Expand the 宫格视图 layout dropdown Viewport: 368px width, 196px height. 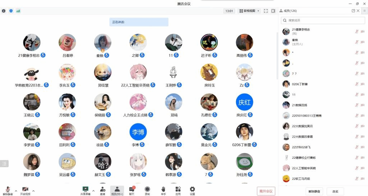pos(249,11)
